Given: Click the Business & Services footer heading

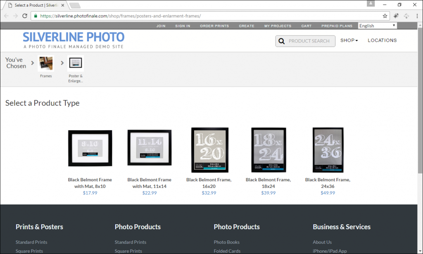Looking at the screenshot, I should 342,227.
